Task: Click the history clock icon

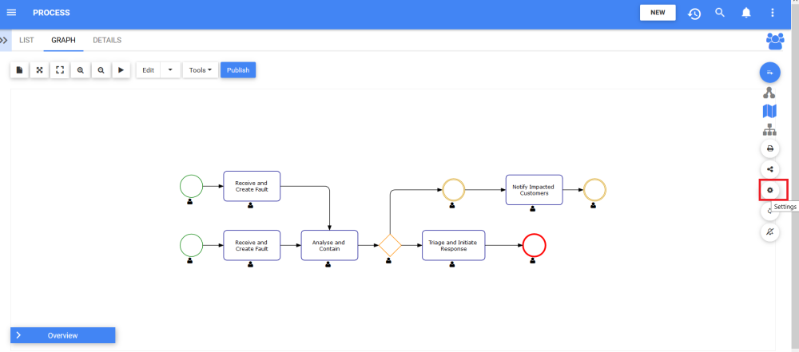Action: click(x=694, y=14)
